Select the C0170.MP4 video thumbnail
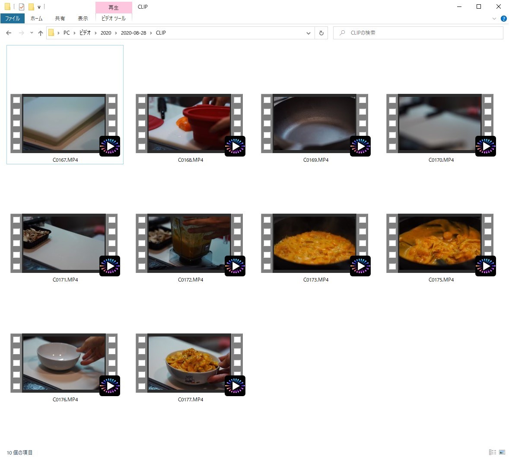This screenshot has width=509, height=458. point(440,123)
